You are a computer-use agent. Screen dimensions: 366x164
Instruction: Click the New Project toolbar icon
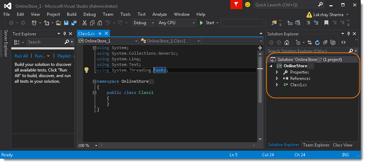click(x=34, y=23)
